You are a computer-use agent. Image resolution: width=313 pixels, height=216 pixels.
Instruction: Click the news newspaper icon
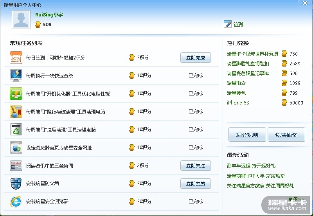16,166
